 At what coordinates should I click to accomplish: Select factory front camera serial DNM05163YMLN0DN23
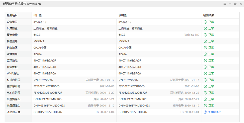tap(49, 106)
